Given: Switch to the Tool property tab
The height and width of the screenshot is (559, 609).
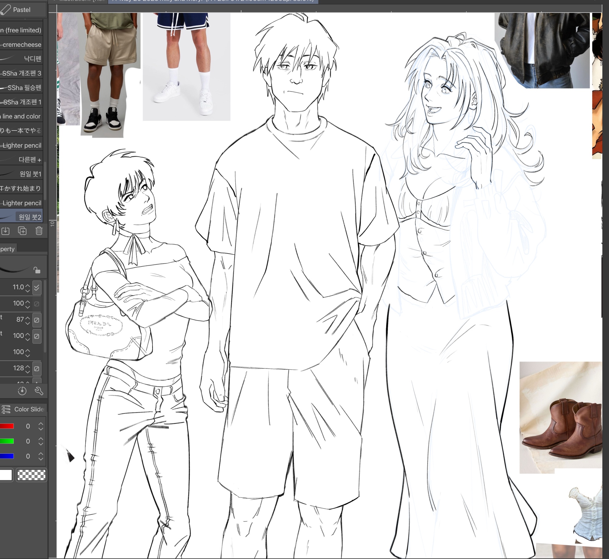Looking at the screenshot, I should 7,249.
